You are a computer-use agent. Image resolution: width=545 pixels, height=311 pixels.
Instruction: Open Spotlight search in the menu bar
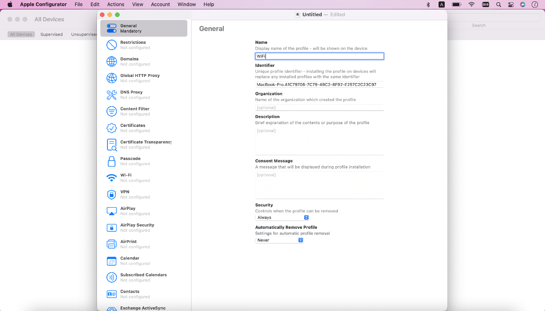click(499, 4)
